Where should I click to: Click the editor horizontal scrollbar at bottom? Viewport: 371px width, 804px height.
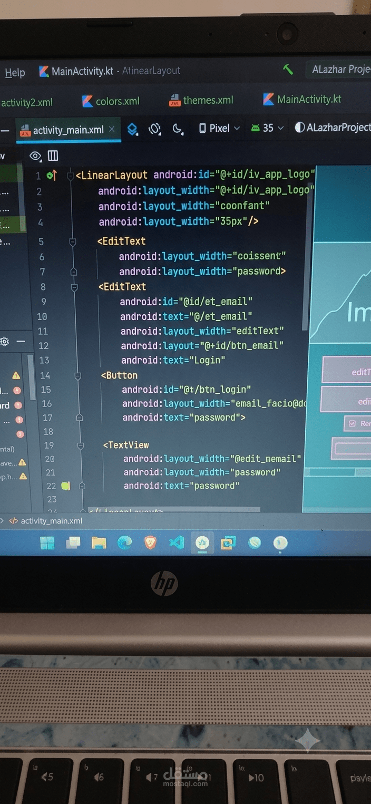[x=174, y=510]
